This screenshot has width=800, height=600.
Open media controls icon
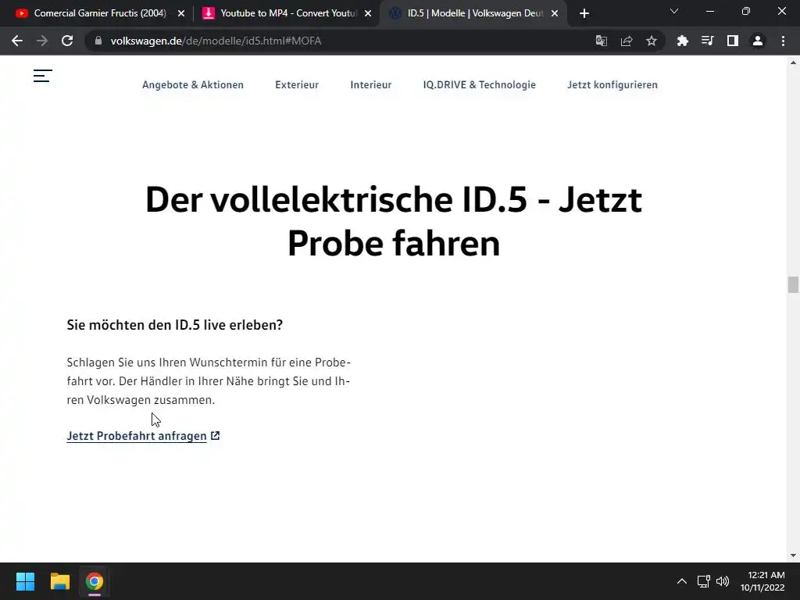[x=707, y=41]
